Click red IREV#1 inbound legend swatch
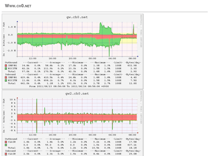Screen dimensions: 209x156 6,77
